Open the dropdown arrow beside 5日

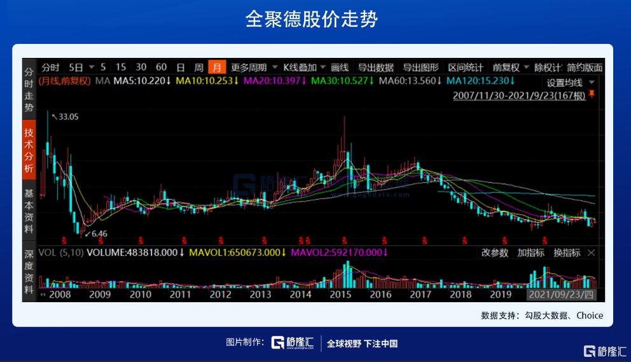pyautogui.click(x=92, y=67)
